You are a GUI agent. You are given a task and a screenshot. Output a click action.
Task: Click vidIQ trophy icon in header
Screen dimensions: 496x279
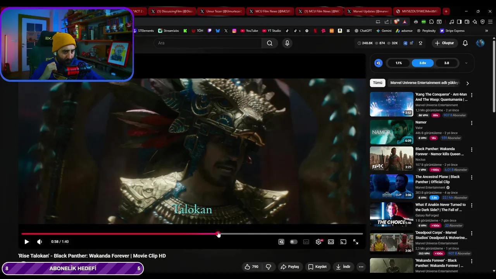tap(420, 43)
